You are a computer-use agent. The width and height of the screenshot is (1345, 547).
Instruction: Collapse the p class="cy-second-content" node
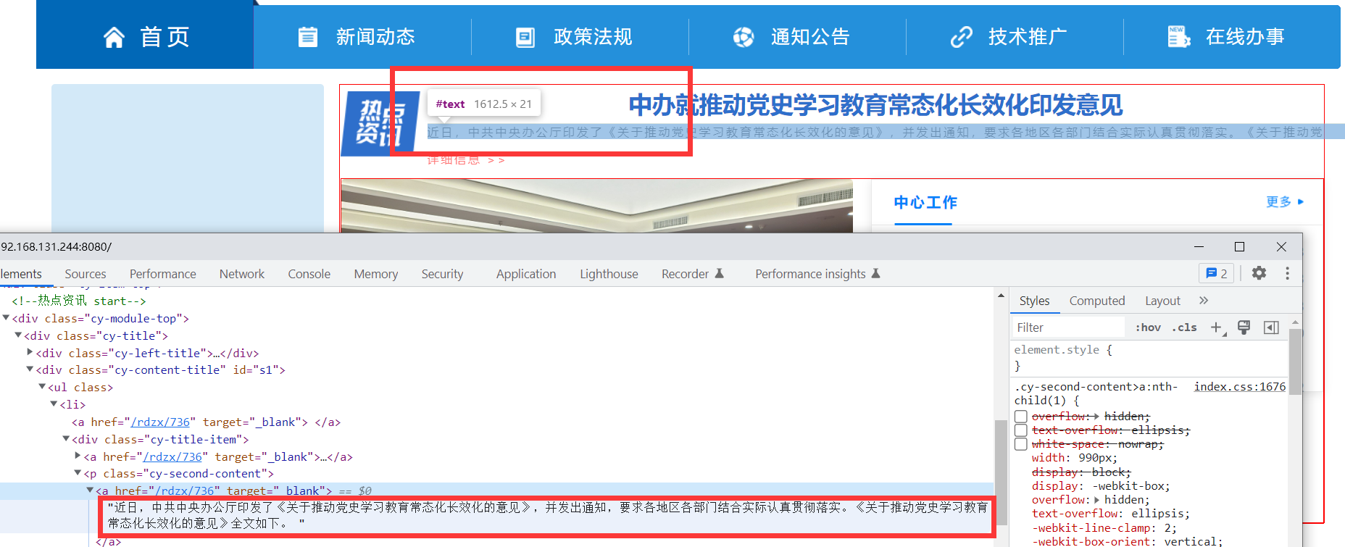(x=78, y=473)
